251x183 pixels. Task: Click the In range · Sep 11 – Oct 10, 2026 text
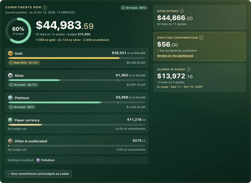pyautogui.click(x=180, y=87)
